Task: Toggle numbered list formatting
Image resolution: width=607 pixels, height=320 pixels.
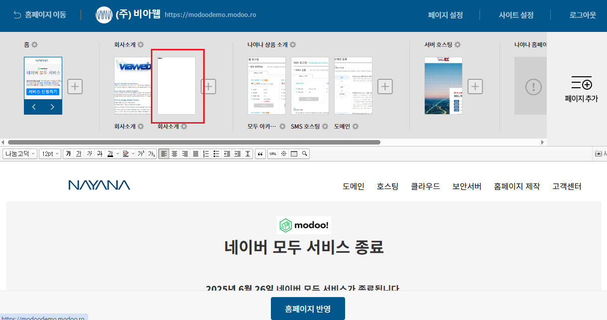Action: 206,154
